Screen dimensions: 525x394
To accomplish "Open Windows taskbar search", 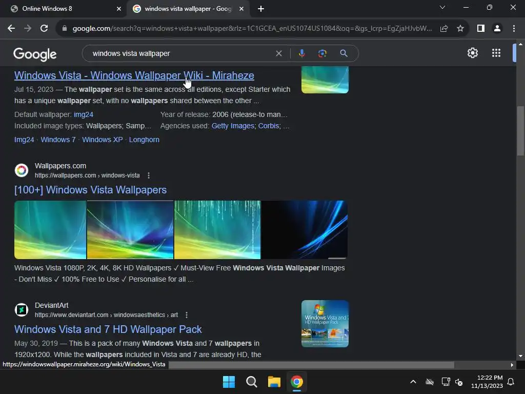I will tap(251, 382).
